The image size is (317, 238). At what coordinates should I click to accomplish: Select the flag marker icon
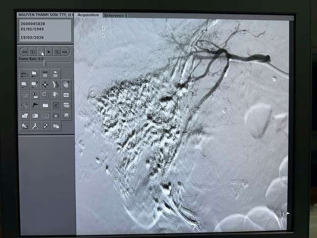click(35, 105)
